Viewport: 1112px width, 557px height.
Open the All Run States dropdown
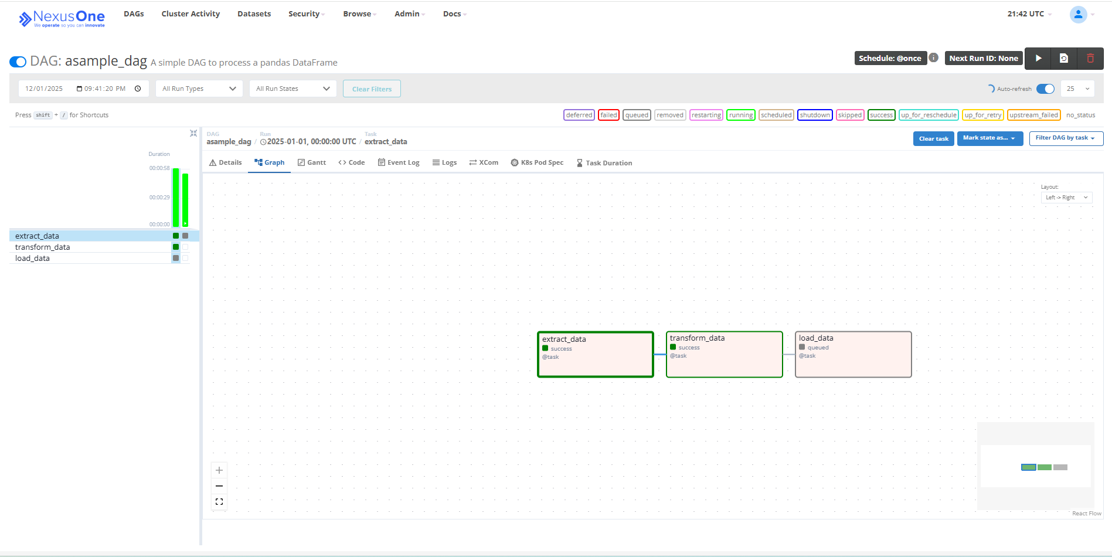pyautogui.click(x=293, y=89)
